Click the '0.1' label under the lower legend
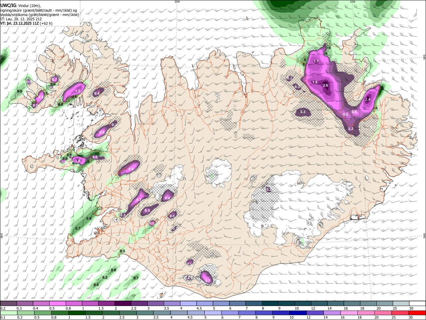This screenshot has height=320, width=426. pyautogui.click(x=3, y=317)
